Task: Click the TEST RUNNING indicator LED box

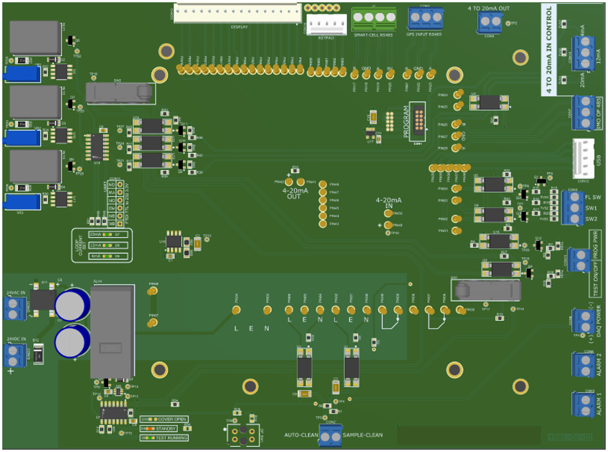Action: 164,438
